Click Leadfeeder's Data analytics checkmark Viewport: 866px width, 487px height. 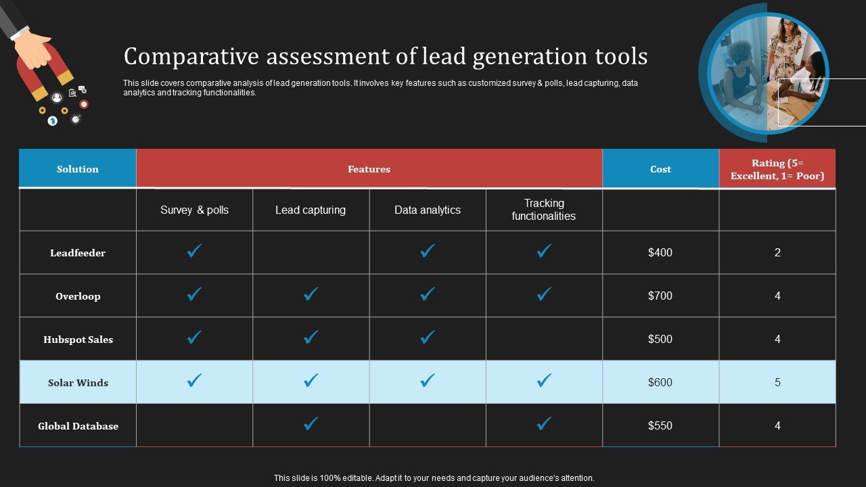[428, 251]
